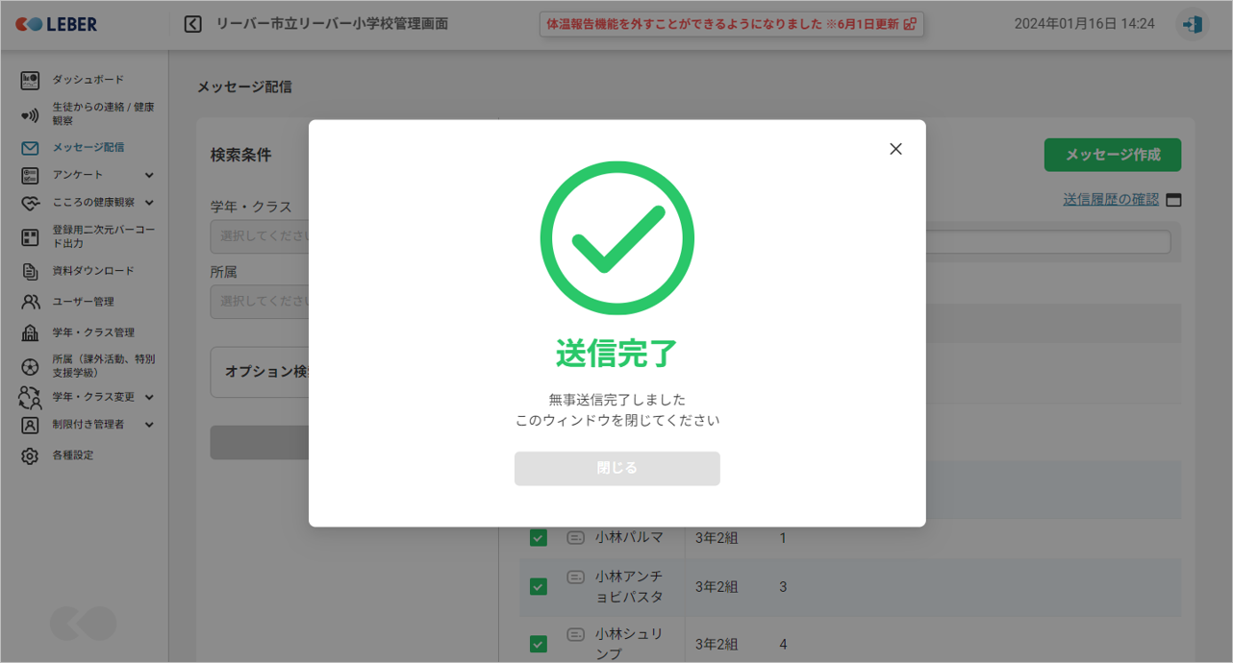The image size is (1233, 663).
Task: Click the 各種設定 gear icon
Action: click(30, 455)
